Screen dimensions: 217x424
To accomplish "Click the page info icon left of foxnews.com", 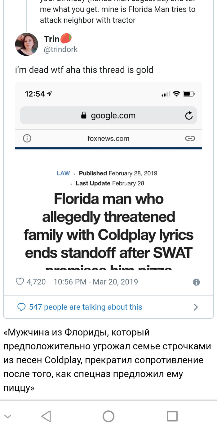I will [x=27, y=138].
